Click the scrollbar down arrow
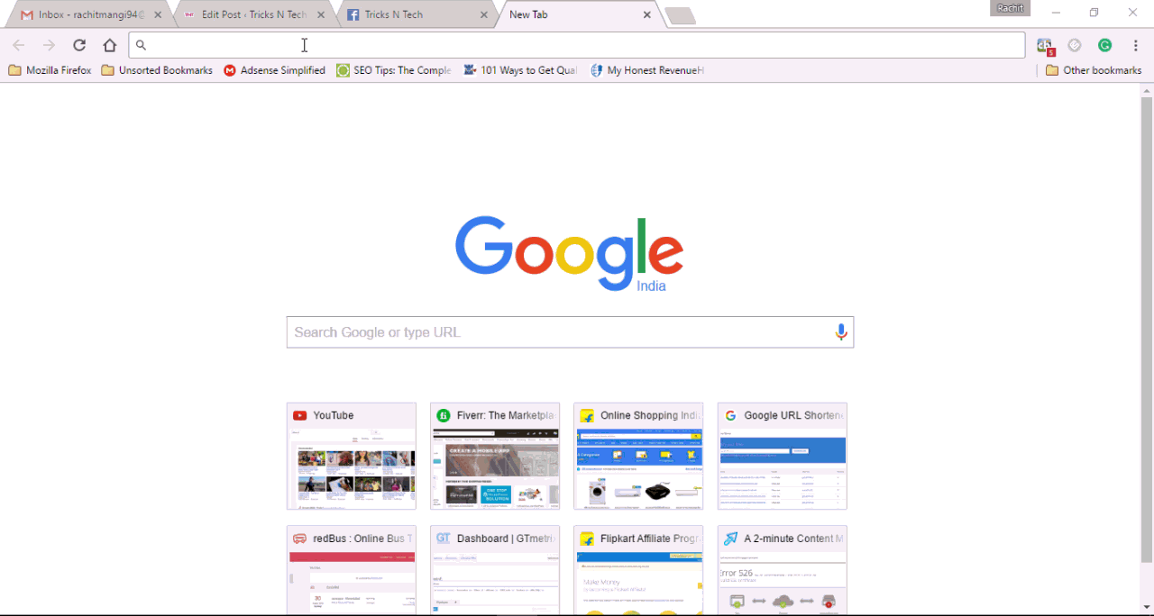Screen dimensions: 1154x616 [1146, 608]
